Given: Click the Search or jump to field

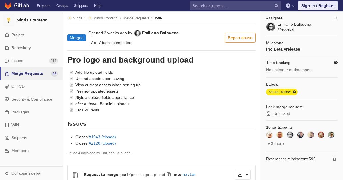Looking at the screenshot, I should coord(236,6).
